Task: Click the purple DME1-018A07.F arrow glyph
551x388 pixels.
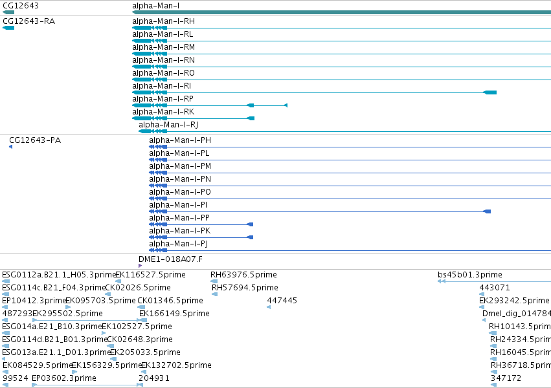Action: tap(141, 266)
